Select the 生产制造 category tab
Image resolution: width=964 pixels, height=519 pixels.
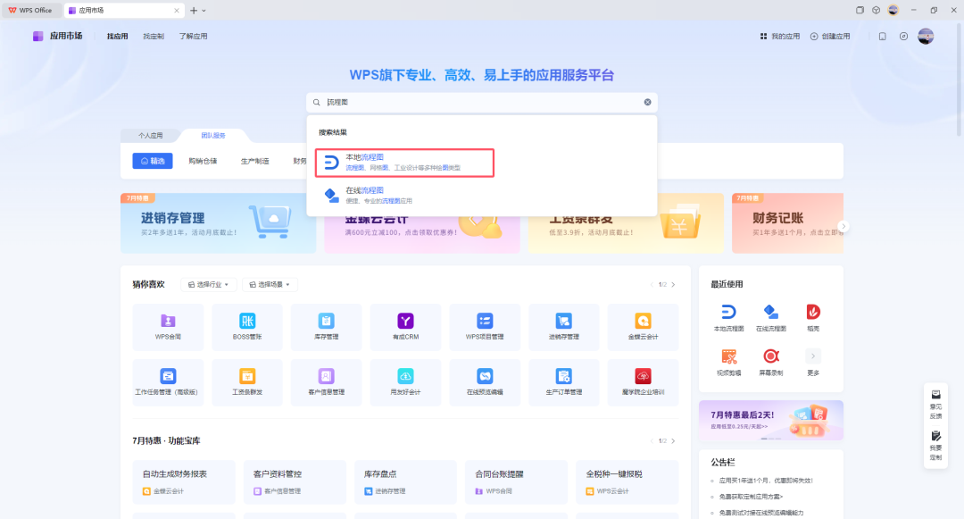[255, 161]
